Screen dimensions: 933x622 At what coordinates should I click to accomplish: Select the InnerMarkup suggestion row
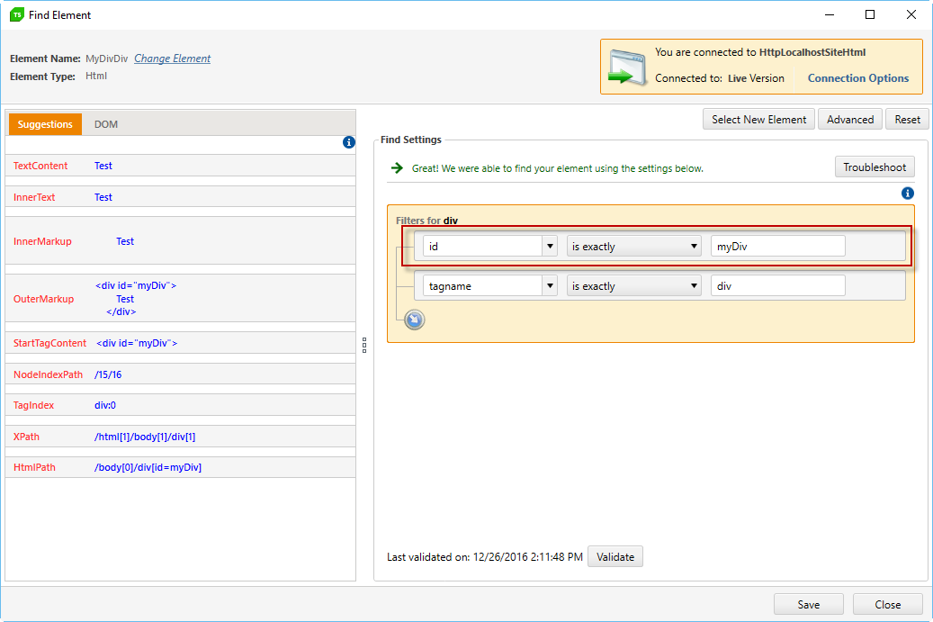click(180, 241)
